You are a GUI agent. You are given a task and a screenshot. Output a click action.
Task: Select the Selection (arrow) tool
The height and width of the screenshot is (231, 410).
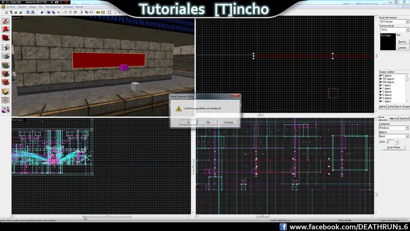tap(5, 21)
